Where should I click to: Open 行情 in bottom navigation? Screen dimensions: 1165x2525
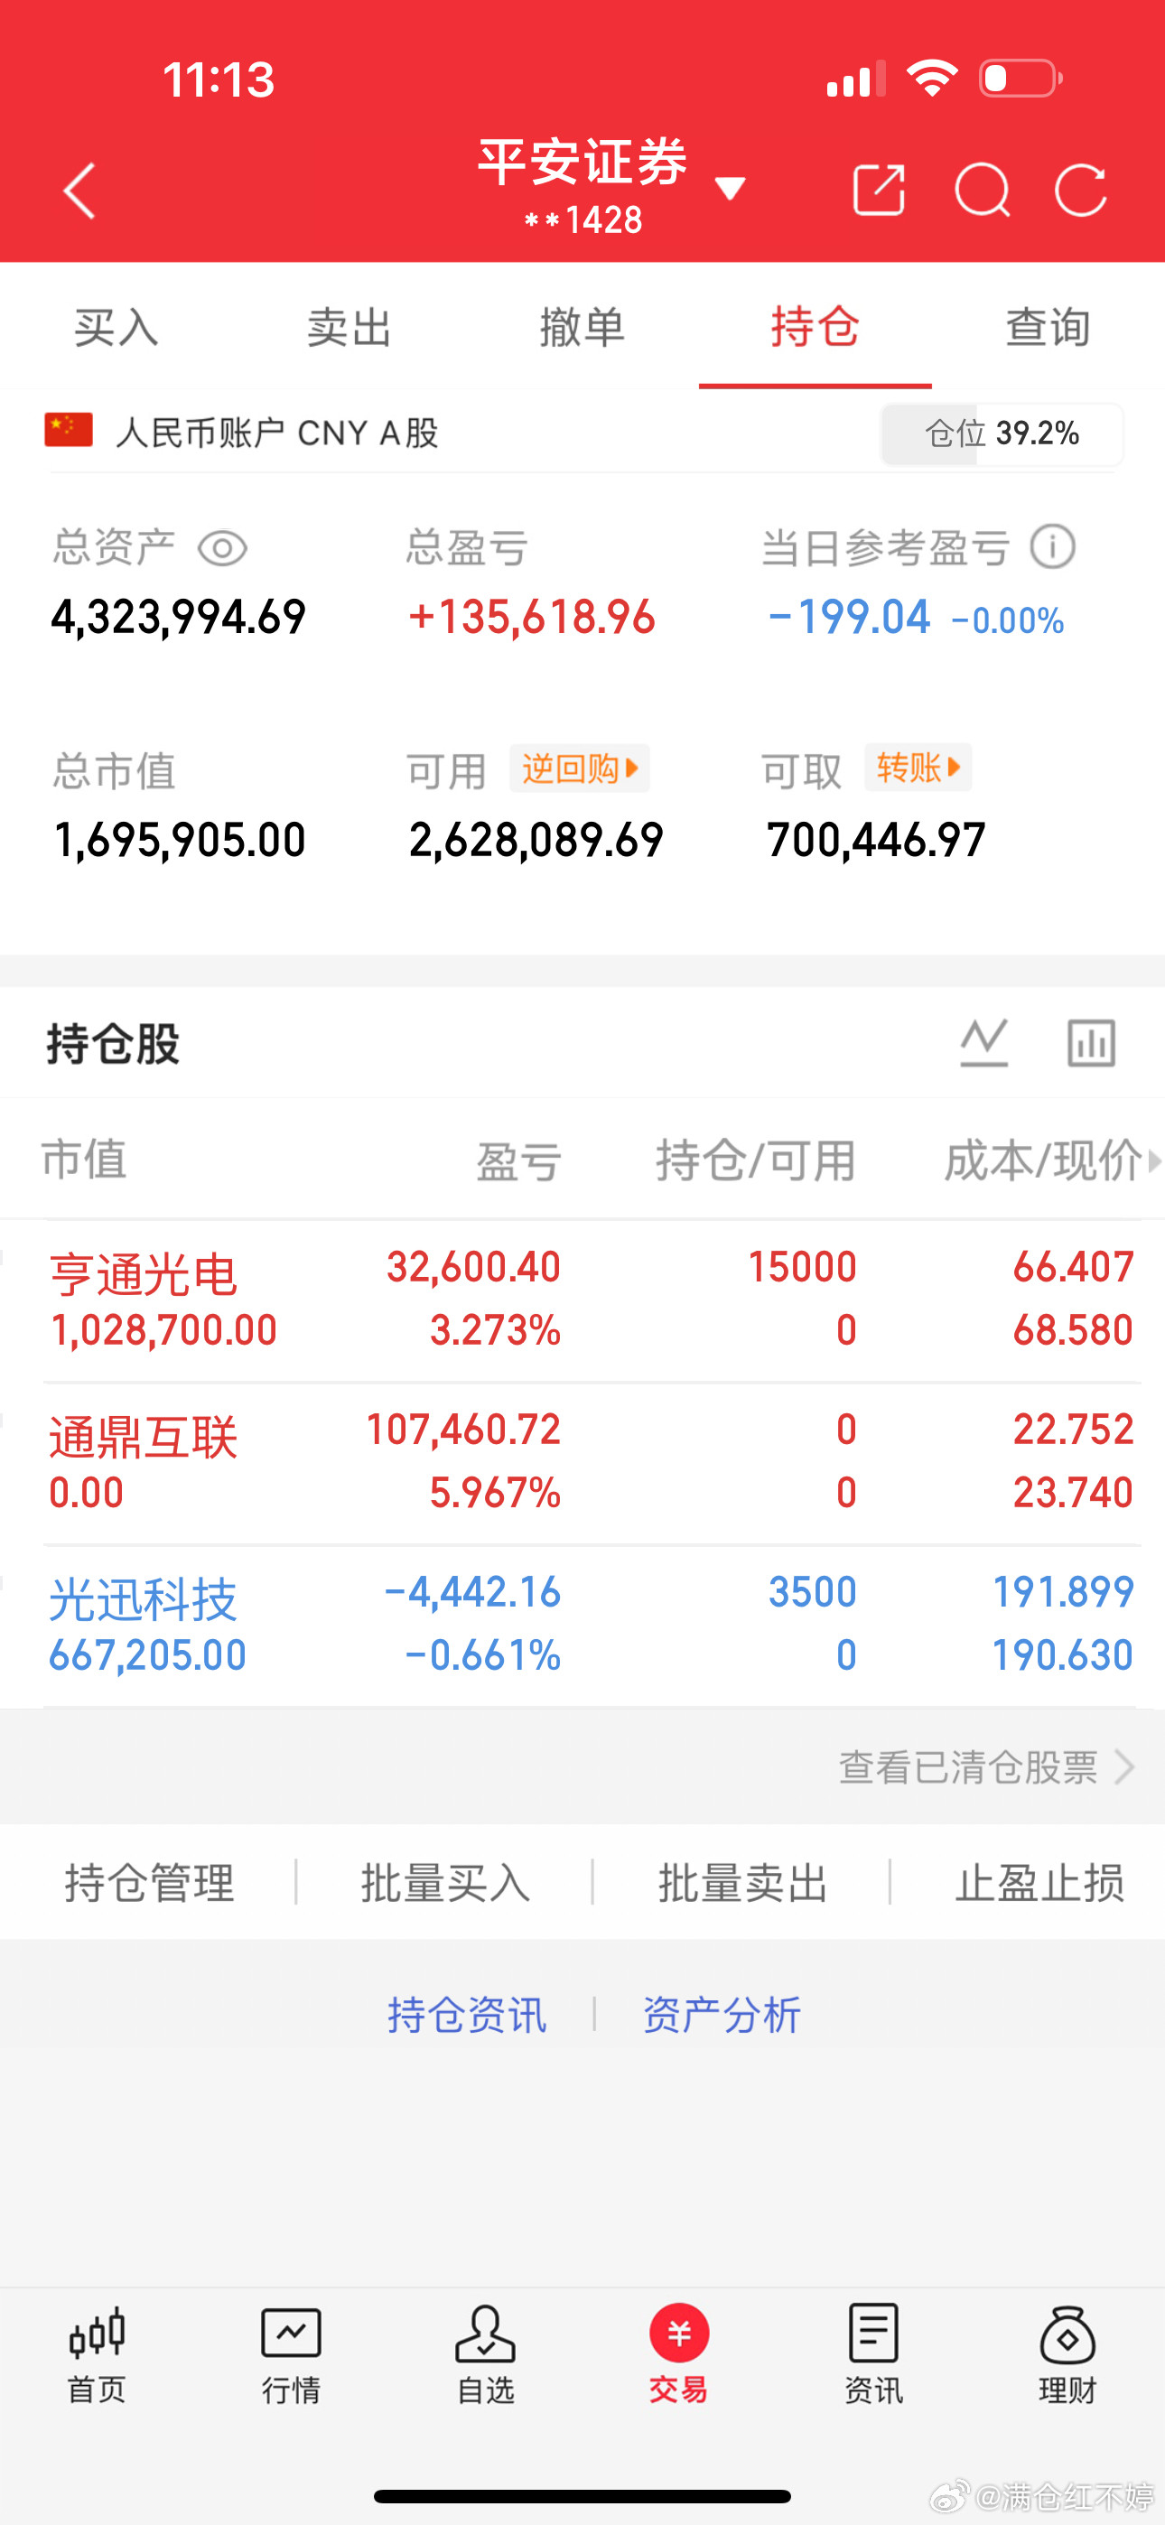click(x=291, y=2355)
